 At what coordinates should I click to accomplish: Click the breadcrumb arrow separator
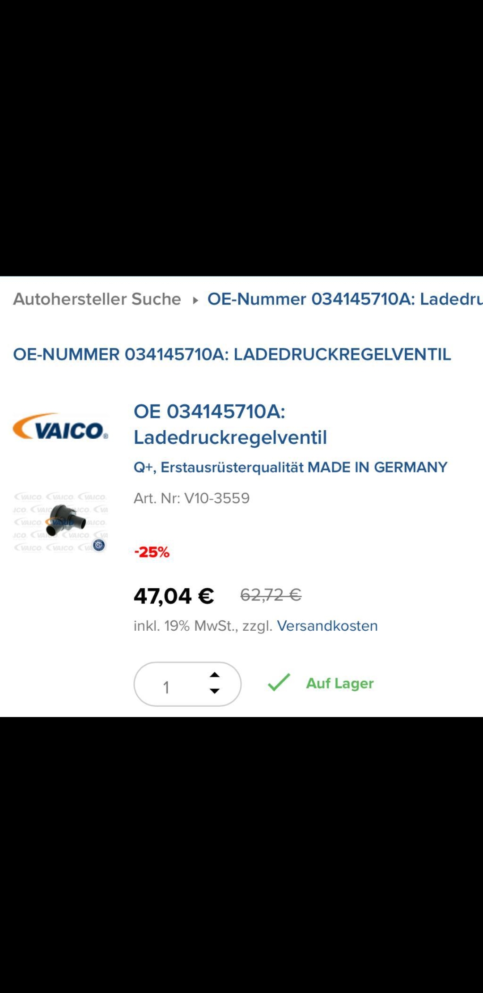pos(195,300)
